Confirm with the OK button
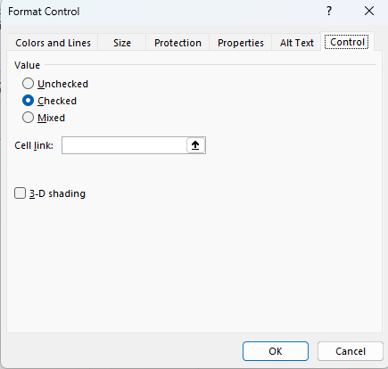 (x=276, y=351)
